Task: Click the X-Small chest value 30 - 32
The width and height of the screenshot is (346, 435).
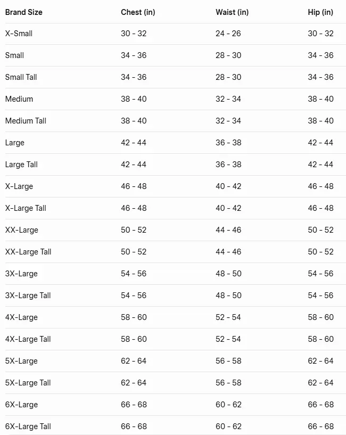Action: click(134, 34)
